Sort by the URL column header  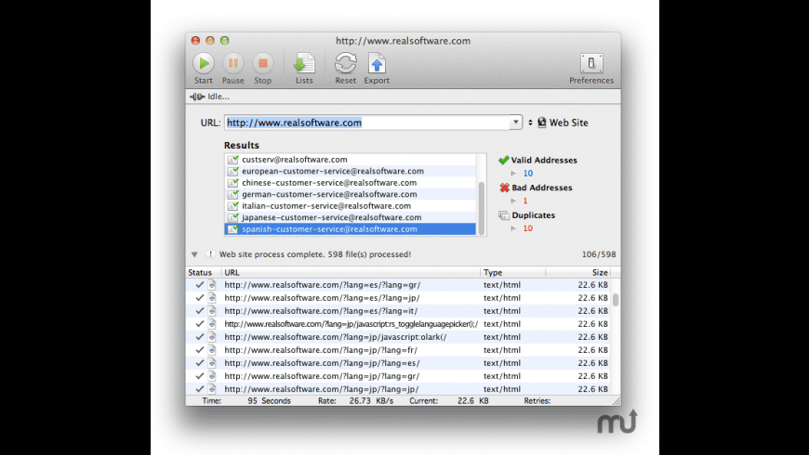351,272
